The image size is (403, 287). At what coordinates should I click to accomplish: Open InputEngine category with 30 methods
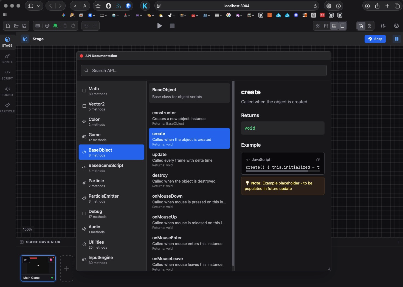pyautogui.click(x=111, y=260)
